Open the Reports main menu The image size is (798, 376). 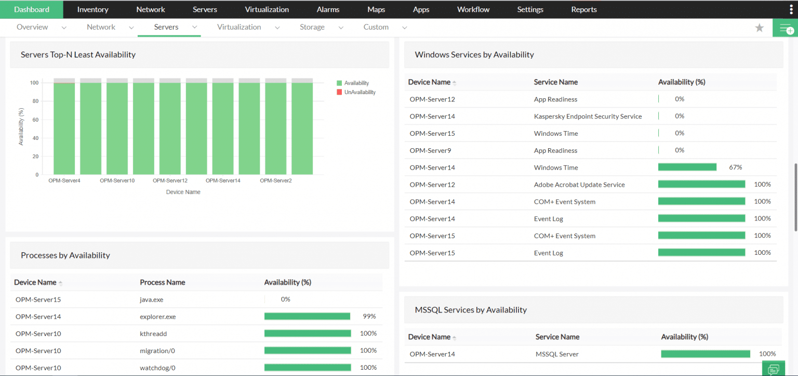[584, 9]
